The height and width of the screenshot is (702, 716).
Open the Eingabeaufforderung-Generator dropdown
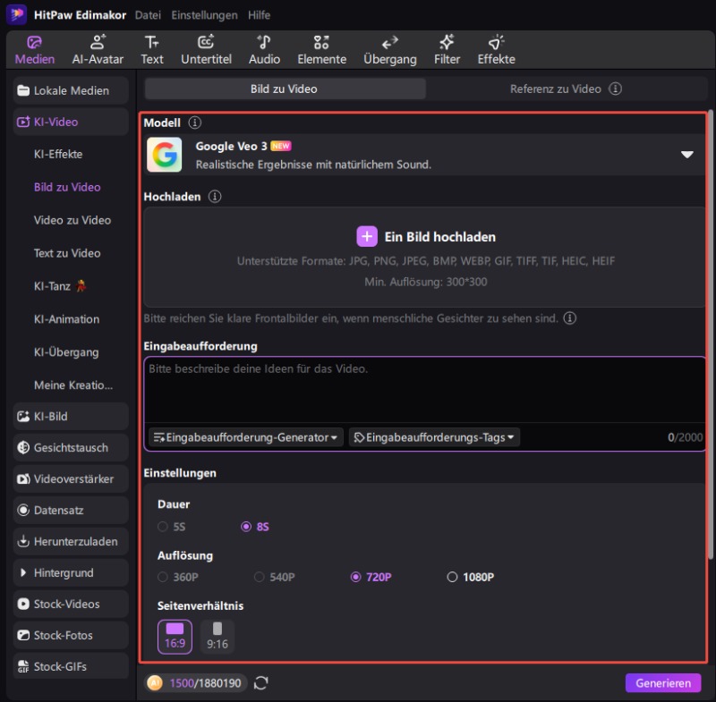pyautogui.click(x=245, y=437)
